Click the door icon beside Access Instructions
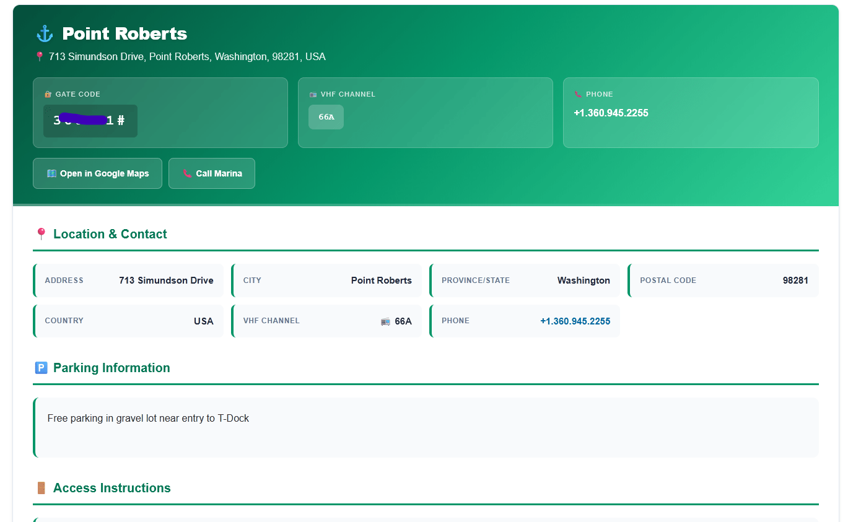 pyautogui.click(x=42, y=488)
